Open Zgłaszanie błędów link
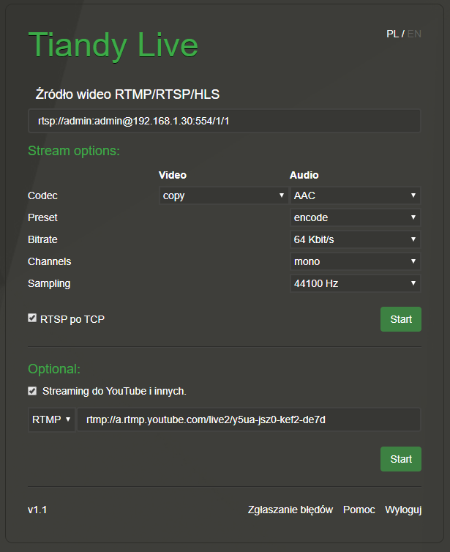450x552 pixels. [290, 510]
